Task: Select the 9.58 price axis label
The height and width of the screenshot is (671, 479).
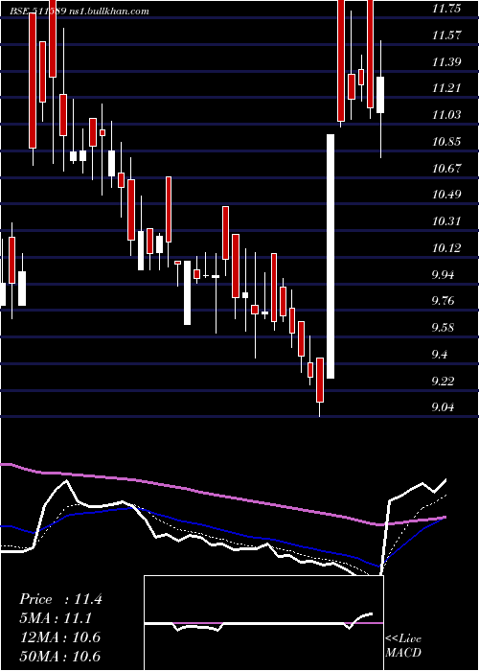Action: pyautogui.click(x=443, y=328)
